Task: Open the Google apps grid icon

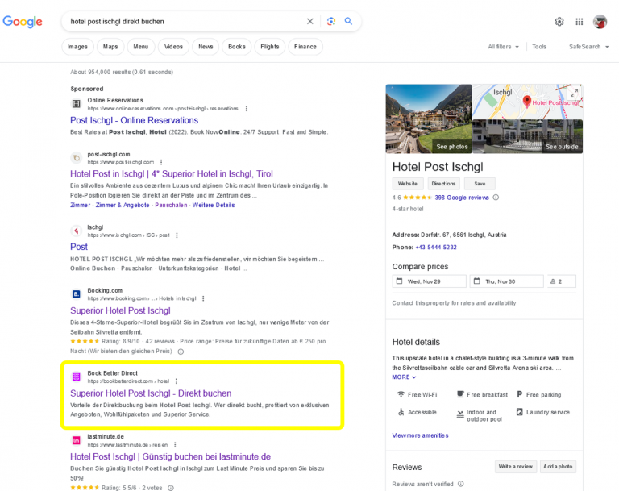Action: (x=580, y=22)
